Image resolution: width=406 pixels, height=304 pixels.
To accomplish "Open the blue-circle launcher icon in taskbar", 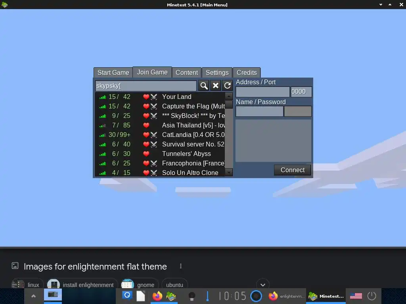I will point(127,295).
